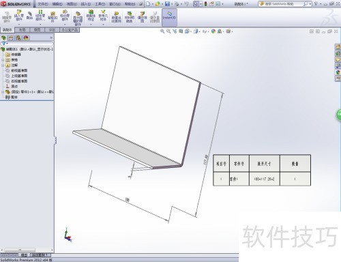Select the assembly root tree node
Viewport: 341px width, 262px height.
27,49
